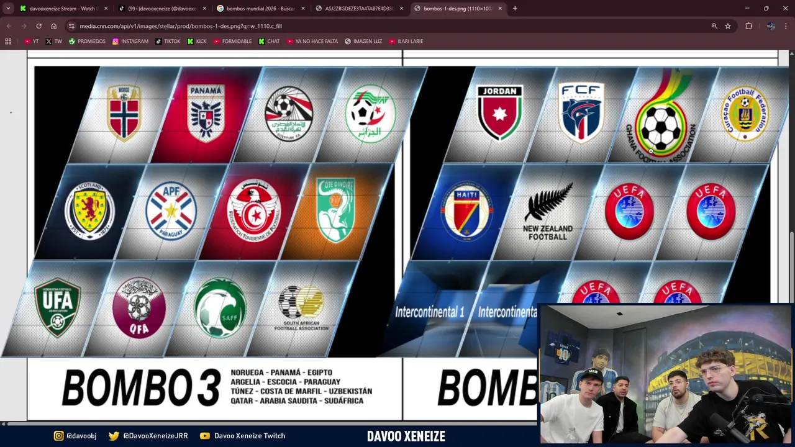
Task: Click the Norway crest in the image
Action: (123, 114)
